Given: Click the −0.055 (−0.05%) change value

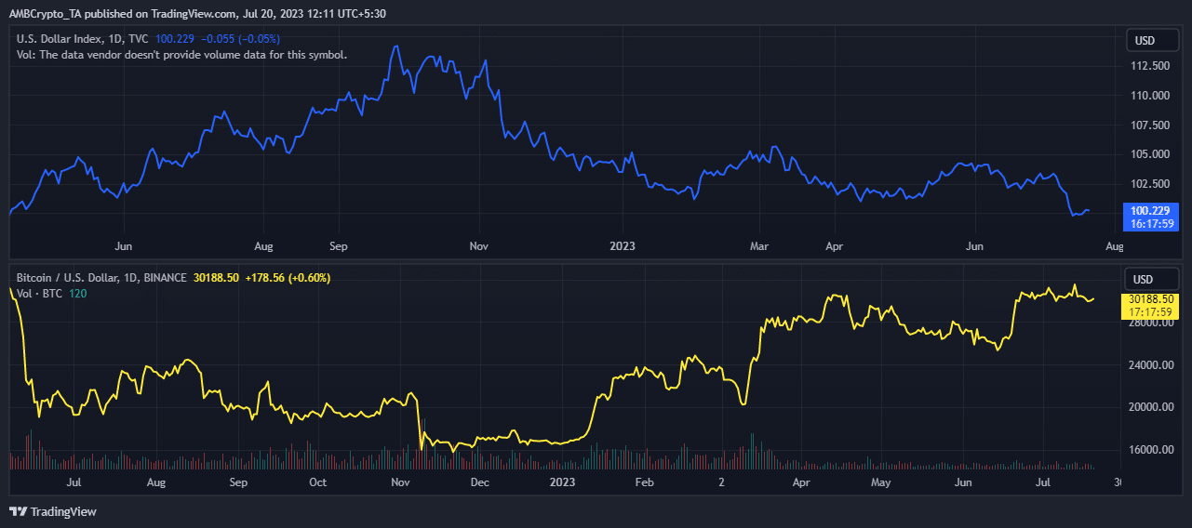Looking at the screenshot, I should (240, 39).
